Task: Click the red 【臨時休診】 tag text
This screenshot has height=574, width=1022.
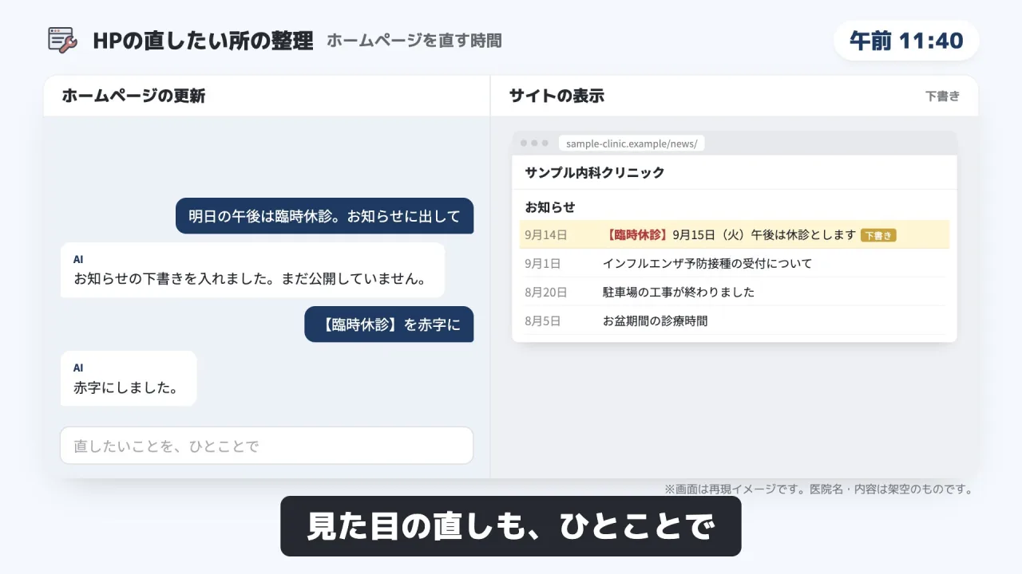Action: [x=636, y=234]
